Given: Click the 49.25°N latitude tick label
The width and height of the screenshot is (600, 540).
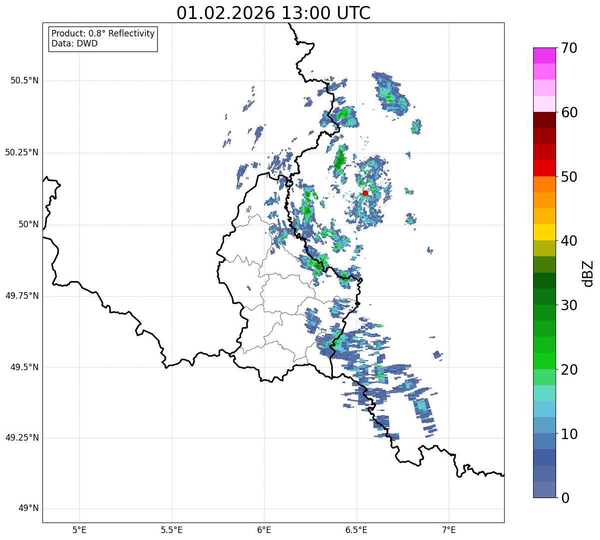Looking at the screenshot, I should point(22,438).
